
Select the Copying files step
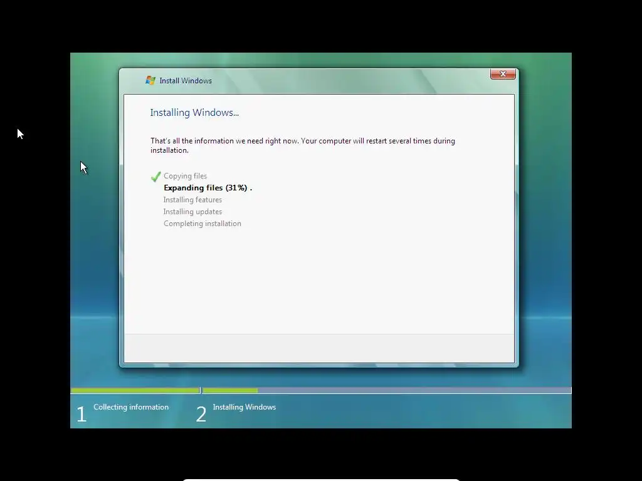(x=185, y=176)
